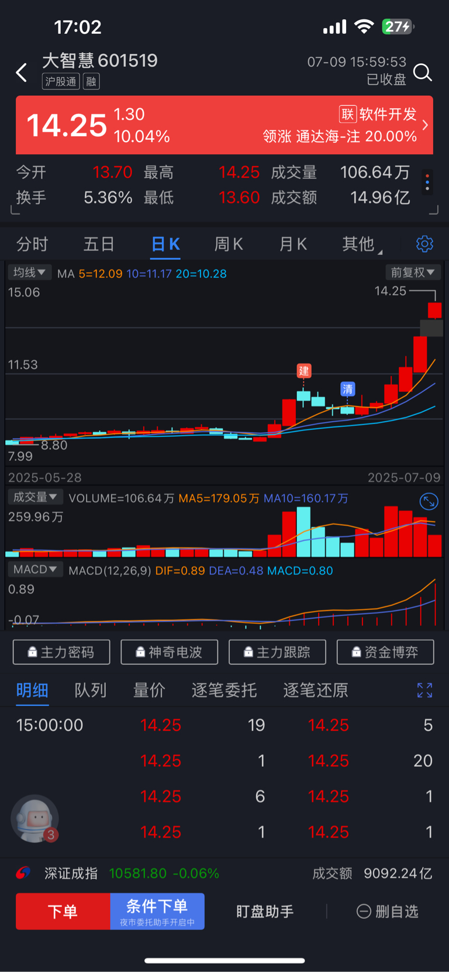Tap the 建 position marker on chart
This screenshot has width=449, height=972.
pos(304,371)
